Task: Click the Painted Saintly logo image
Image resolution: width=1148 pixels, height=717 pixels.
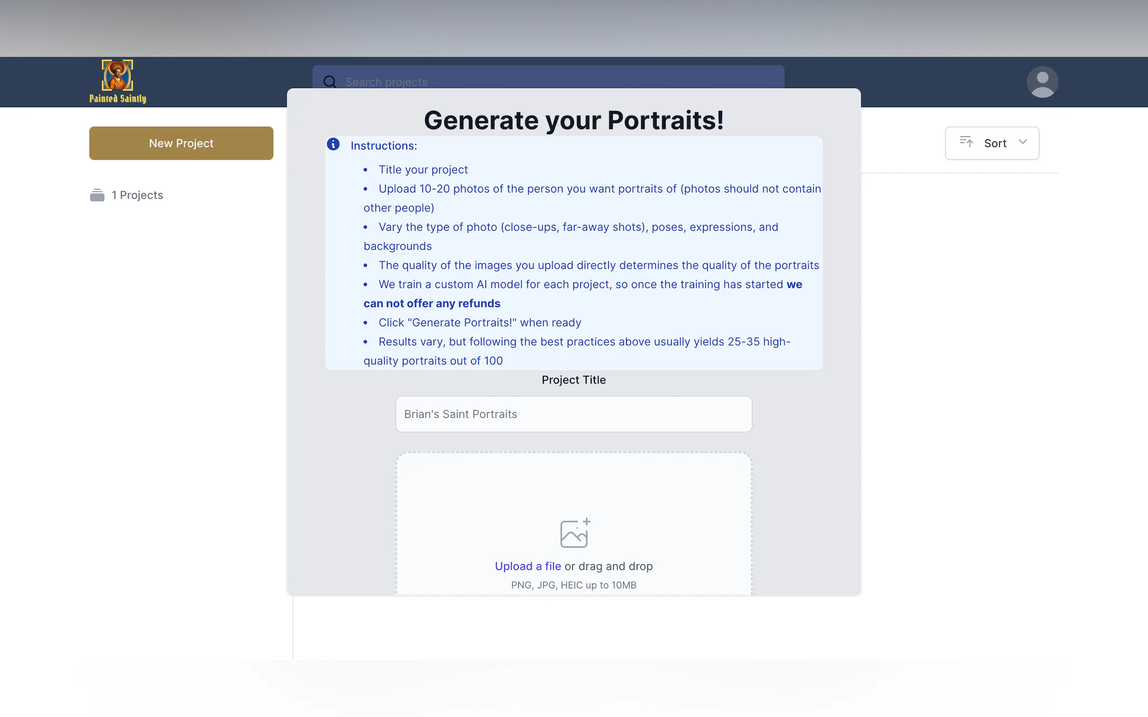Action: pyautogui.click(x=117, y=75)
